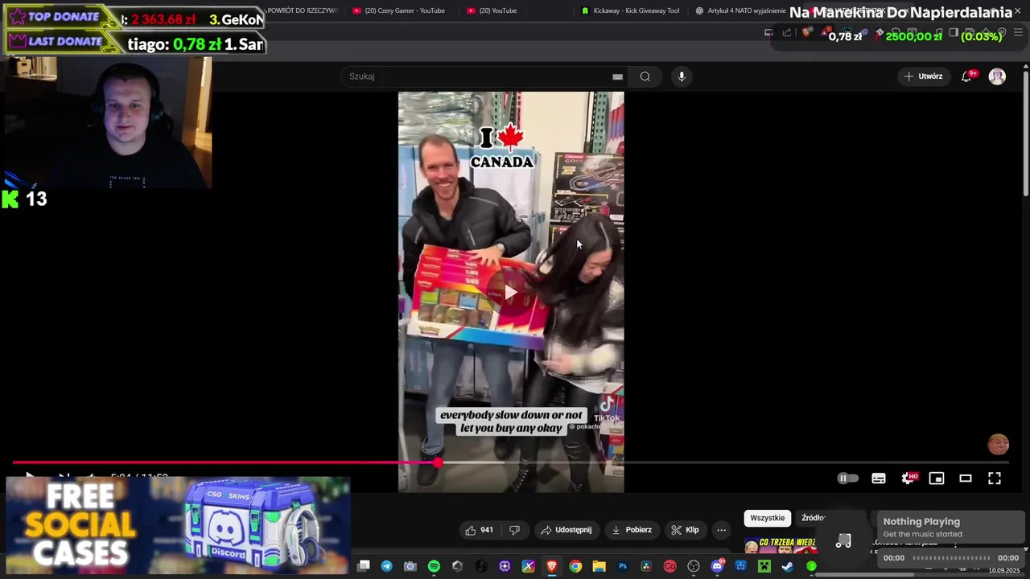
Task: Like the video with 941 likes
Action: point(479,530)
